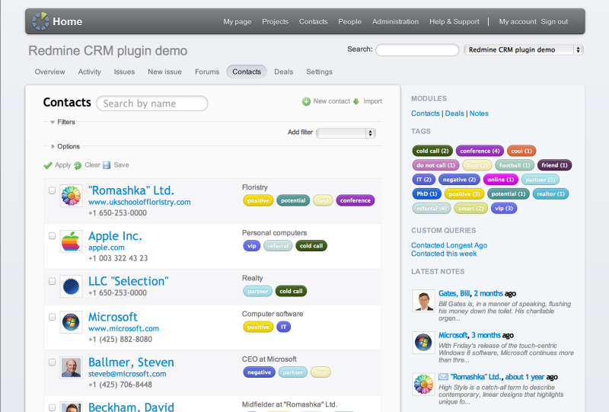The image size is (609, 412).
Task: Open People in top menu
Action: coord(349,22)
